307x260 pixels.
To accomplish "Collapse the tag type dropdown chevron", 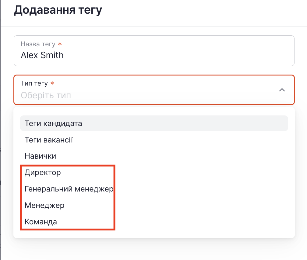I will [x=282, y=90].
